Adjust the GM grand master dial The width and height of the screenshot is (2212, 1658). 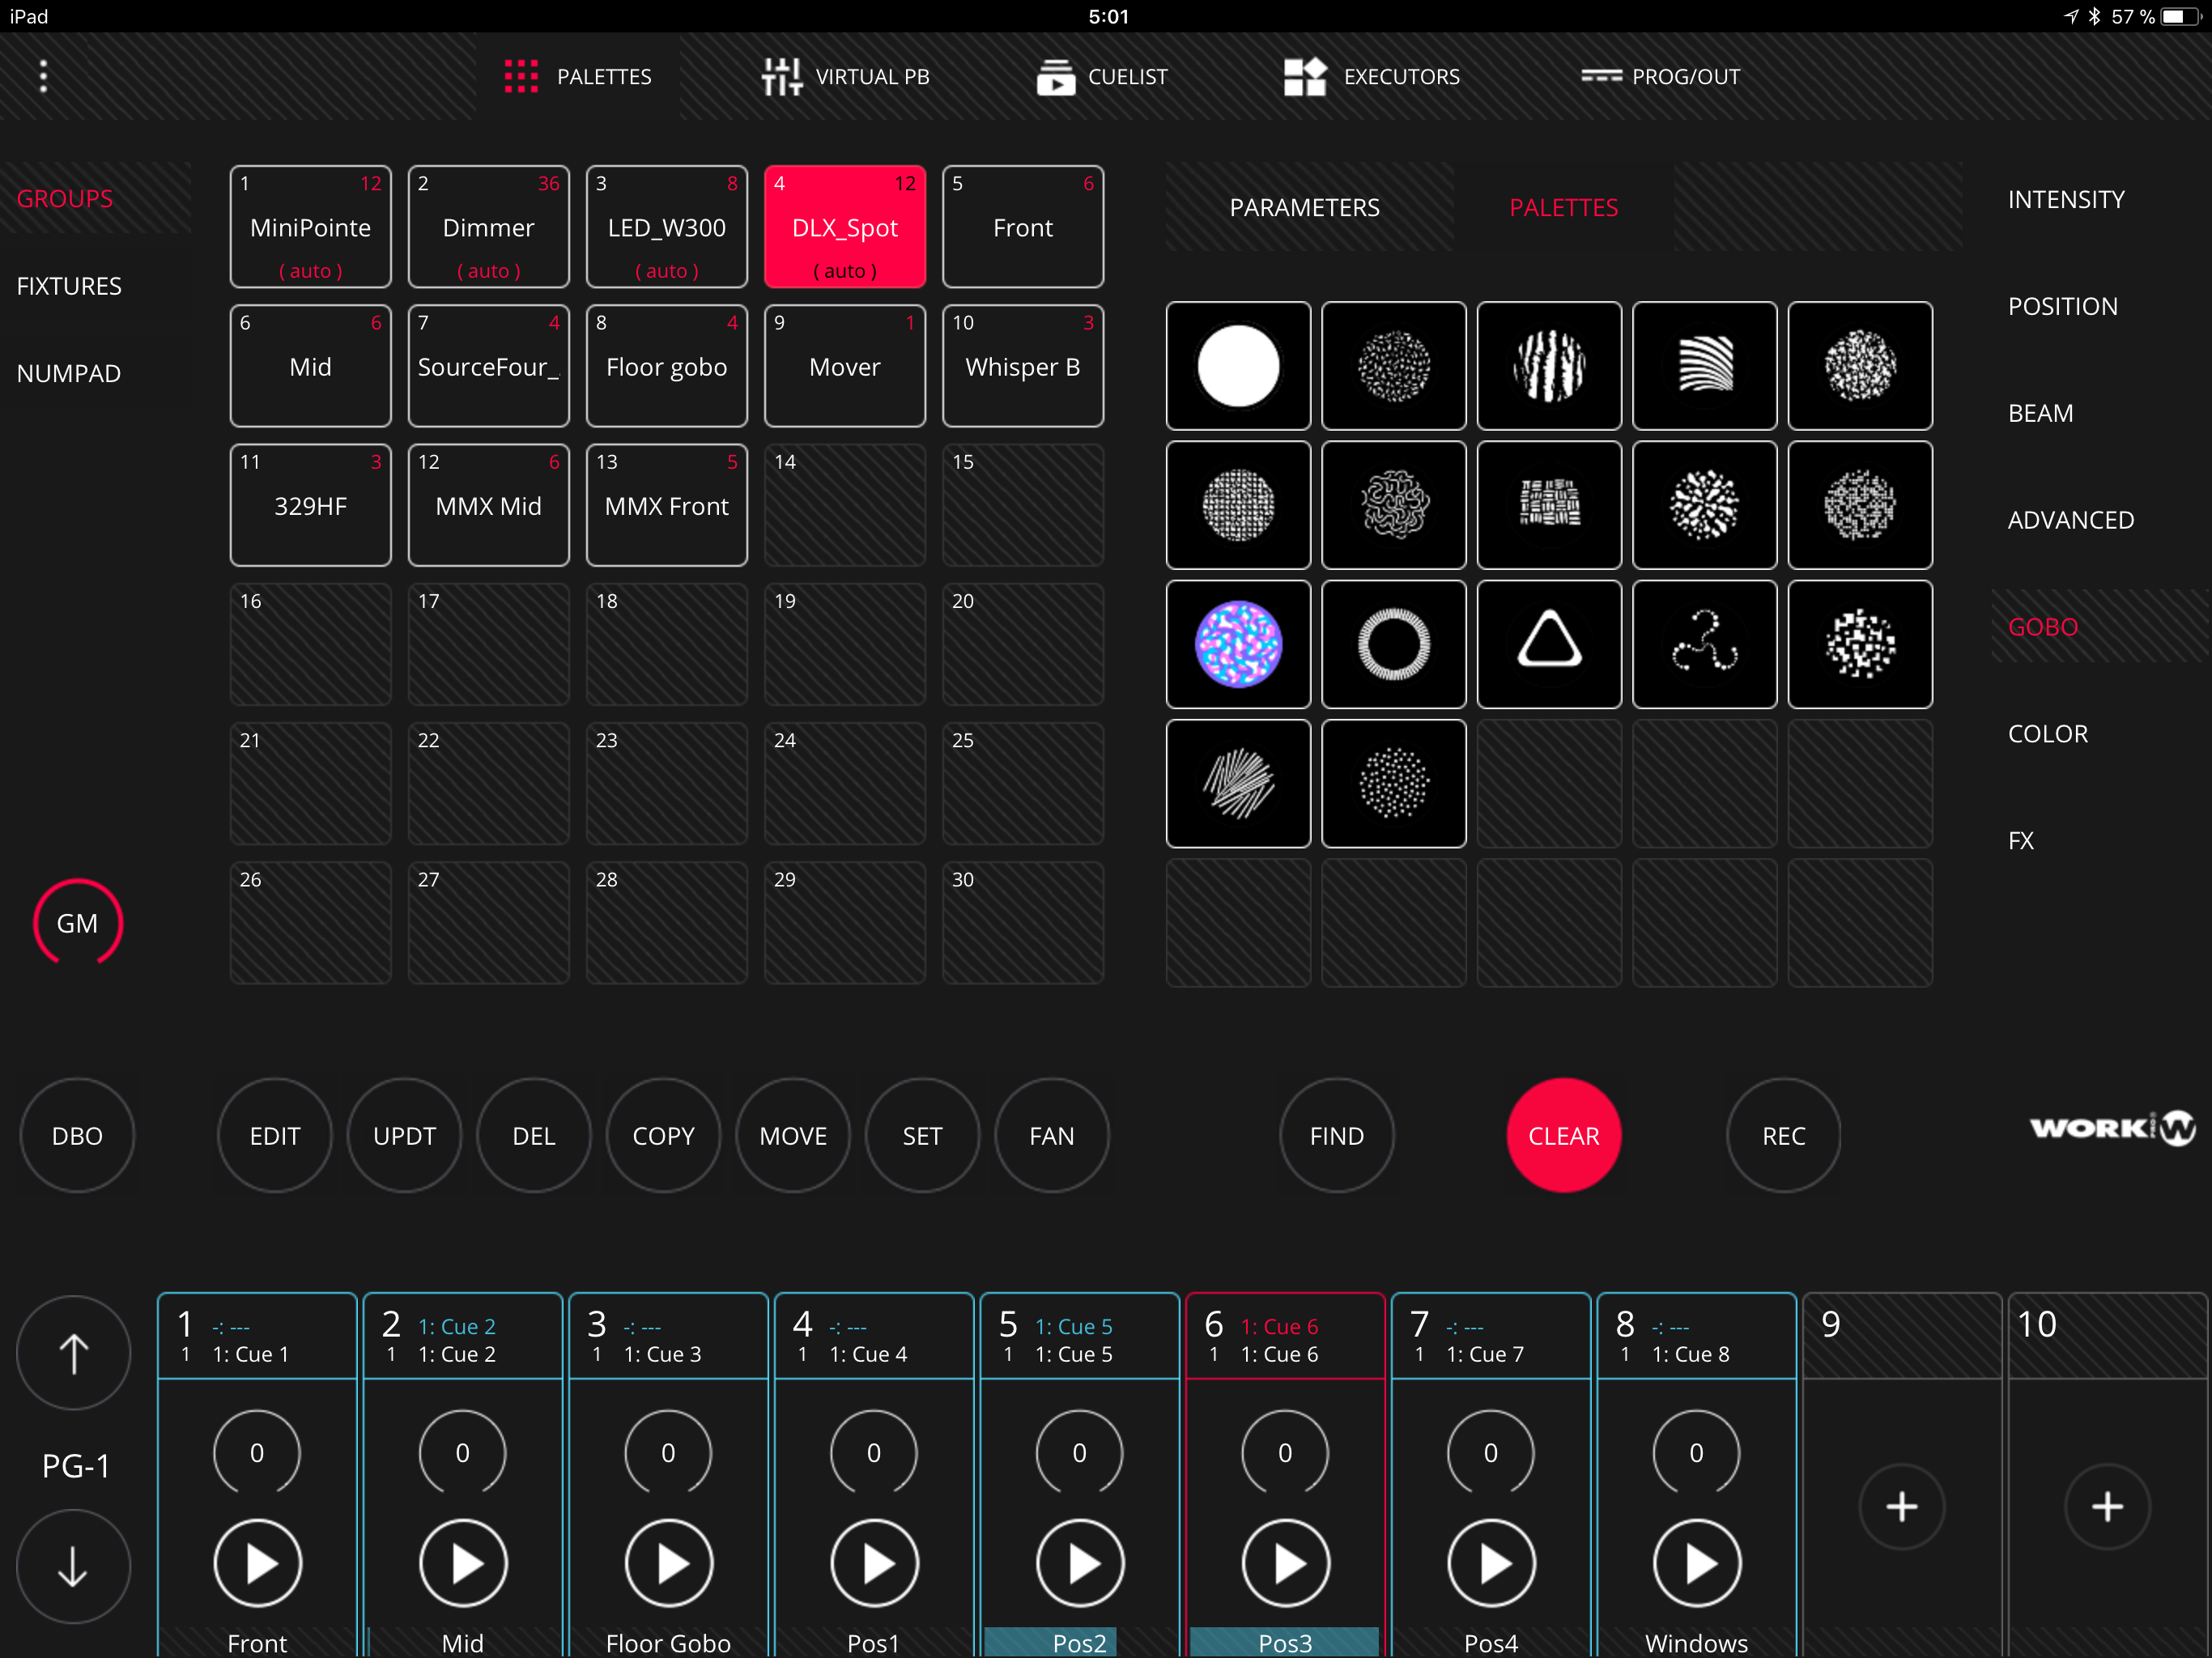pos(77,922)
